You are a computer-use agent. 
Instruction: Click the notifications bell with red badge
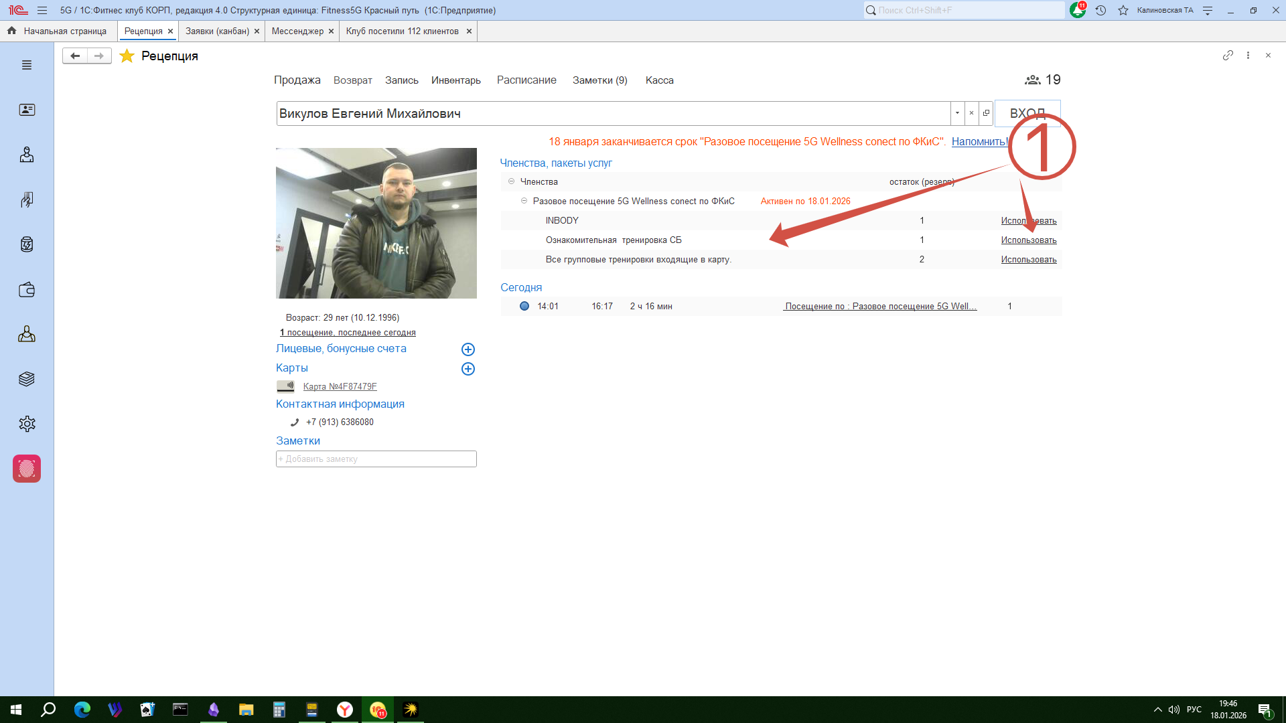pyautogui.click(x=1077, y=11)
